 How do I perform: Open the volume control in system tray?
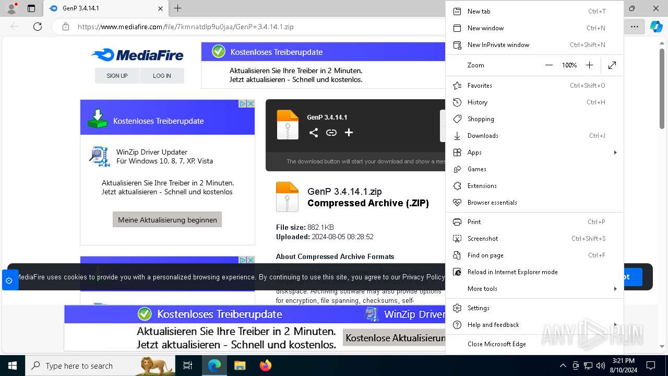601,366
